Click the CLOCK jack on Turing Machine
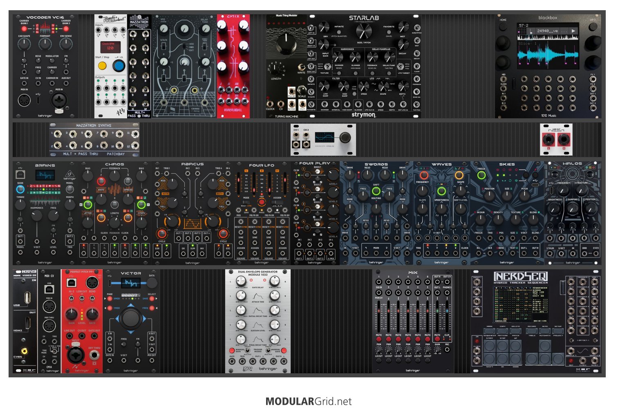The height and width of the screenshot is (410, 618). click(x=270, y=104)
